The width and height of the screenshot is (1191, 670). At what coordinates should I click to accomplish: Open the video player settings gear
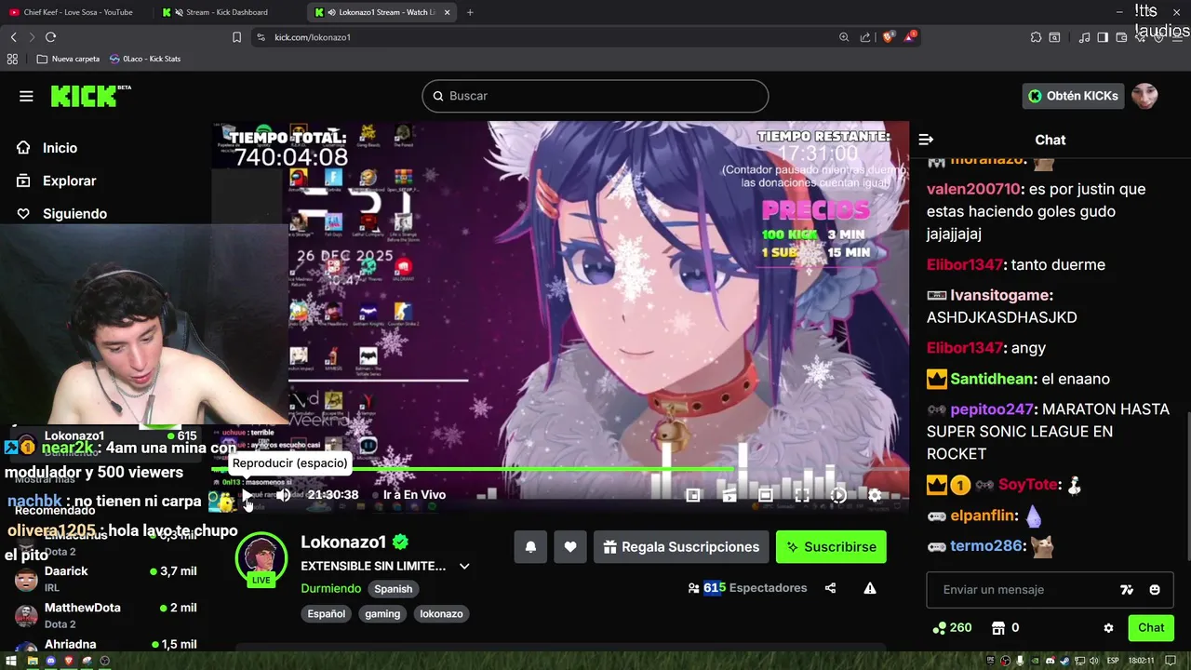pos(875,496)
